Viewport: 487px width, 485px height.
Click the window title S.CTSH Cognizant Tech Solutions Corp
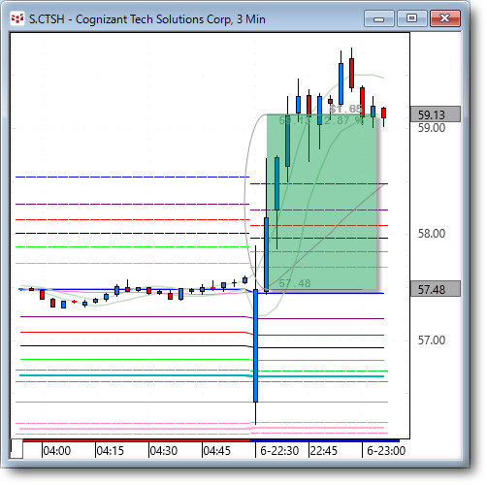point(147,19)
